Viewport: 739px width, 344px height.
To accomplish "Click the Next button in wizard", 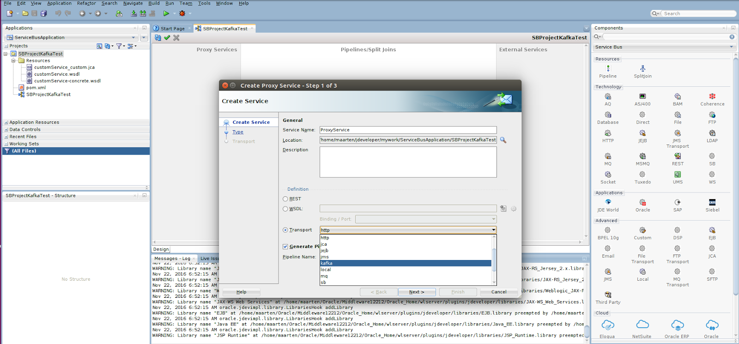I will (417, 292).
